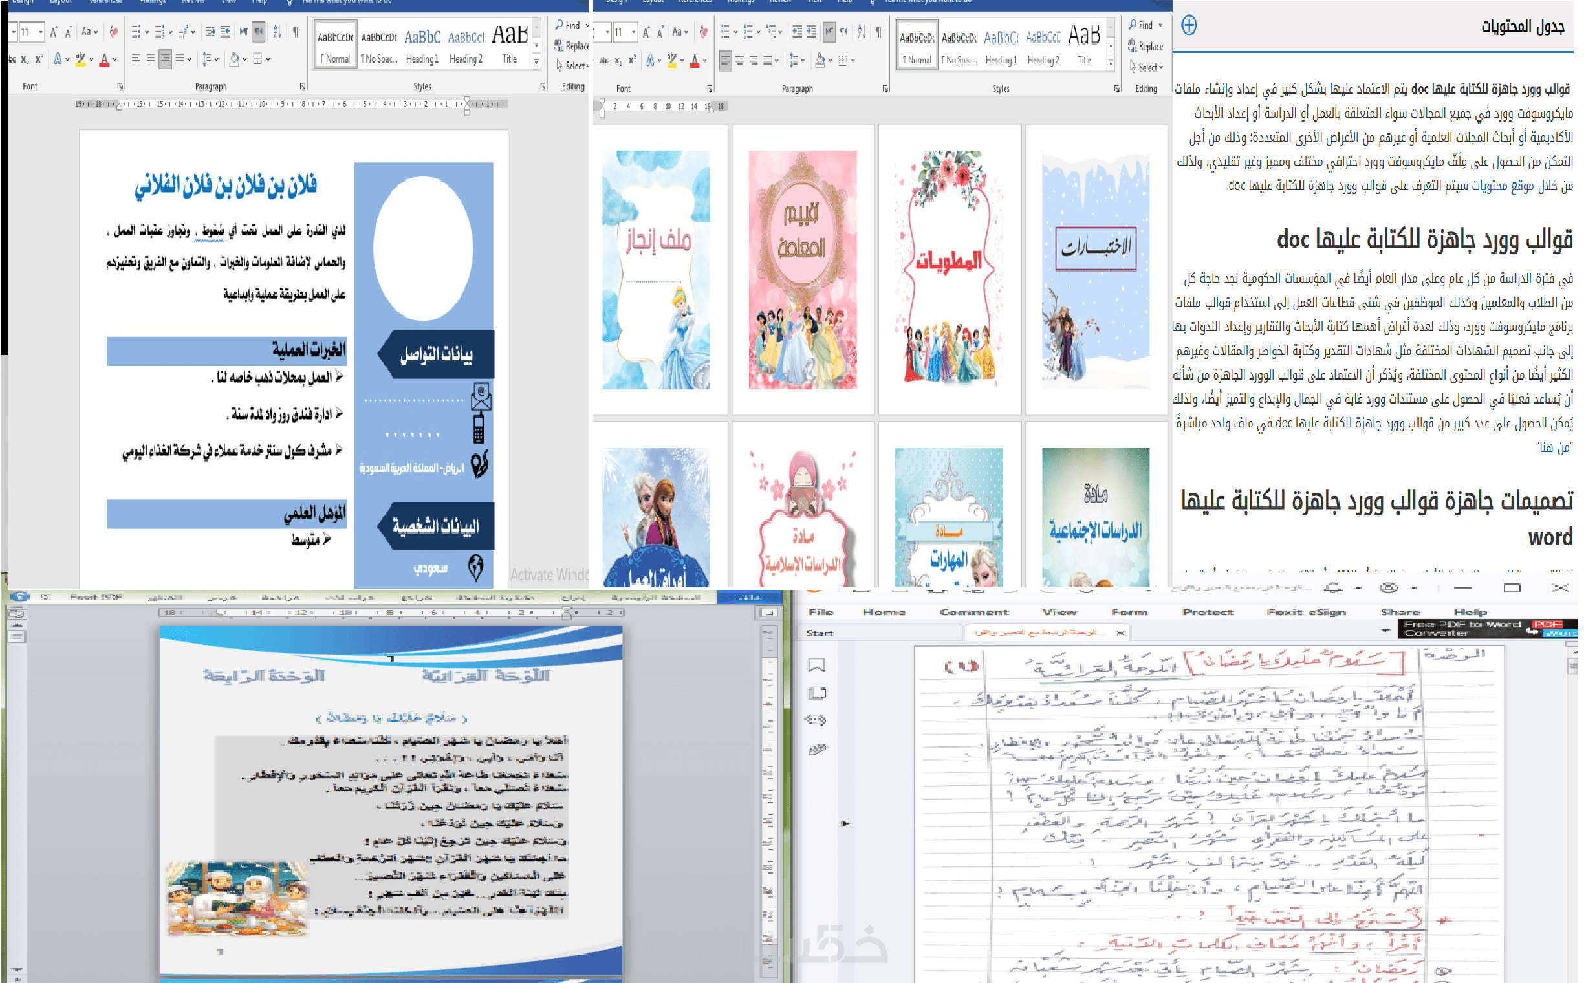Open Foxit document tabs list dropdown arrow
Viewport: 1586px width, 983px height.
click(x=1385, y=630)
